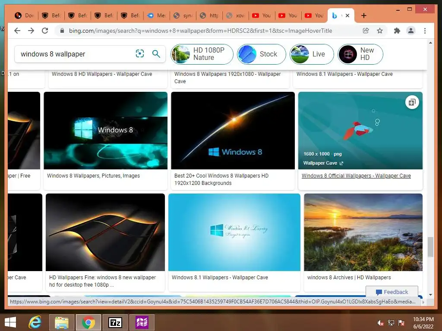Open 'Windows 8 Wallpapers, Pictures, Images' caption
This screenshot has height=331, width=442.
tap(93, 176)
